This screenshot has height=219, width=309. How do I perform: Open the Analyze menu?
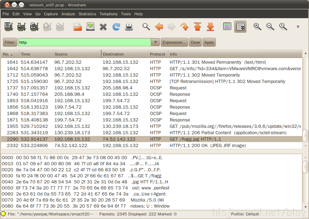68,14
